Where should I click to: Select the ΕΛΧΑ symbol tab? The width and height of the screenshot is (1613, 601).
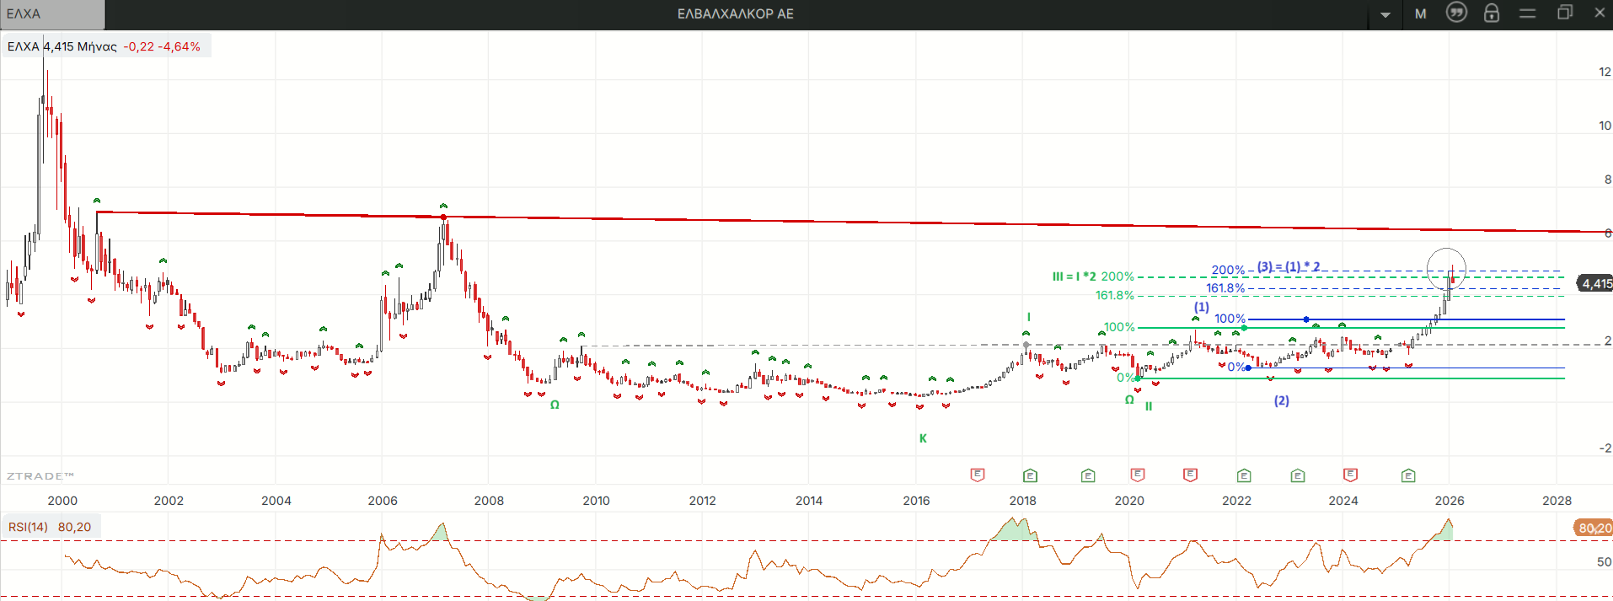tap(52, 14)
